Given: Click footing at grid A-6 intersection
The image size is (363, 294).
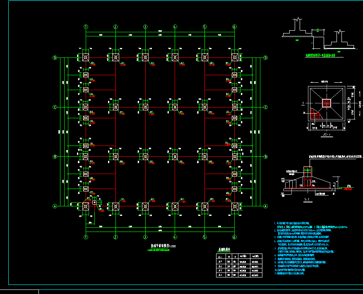Looking at the screenshot, I should point(234,206).
